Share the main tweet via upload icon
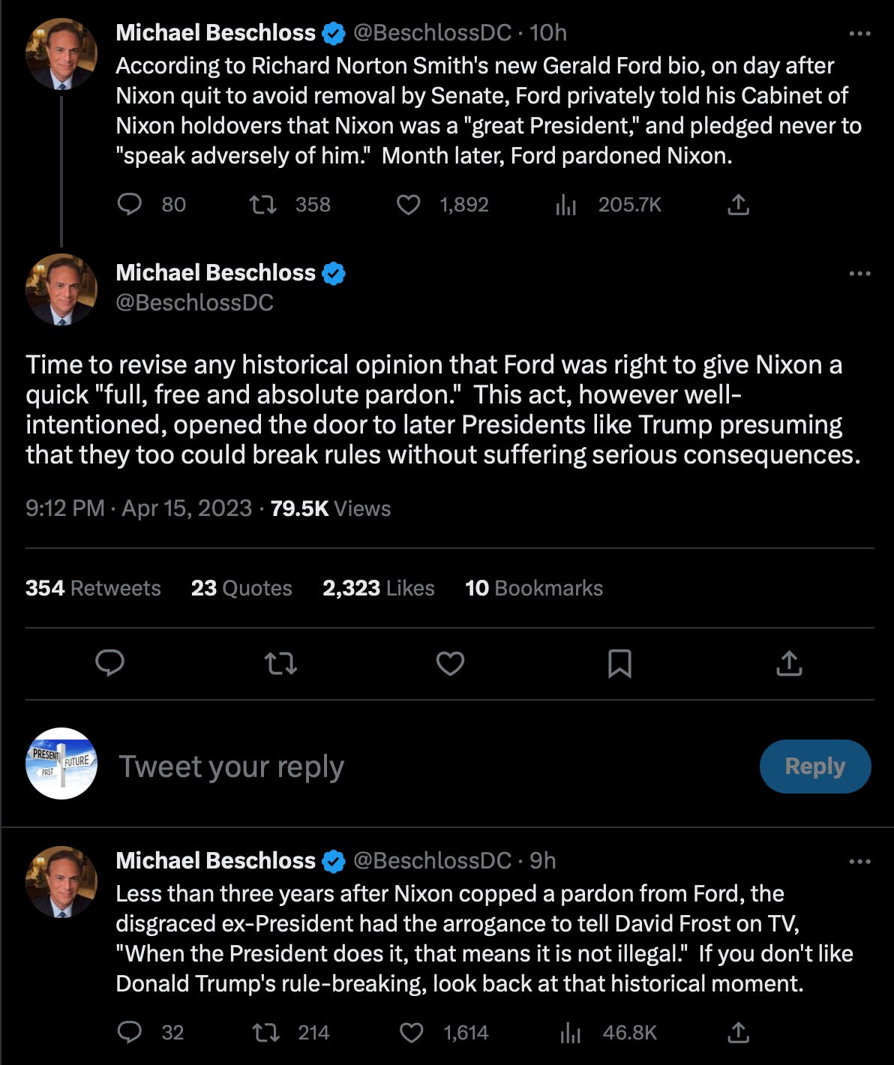 (789, 664)
